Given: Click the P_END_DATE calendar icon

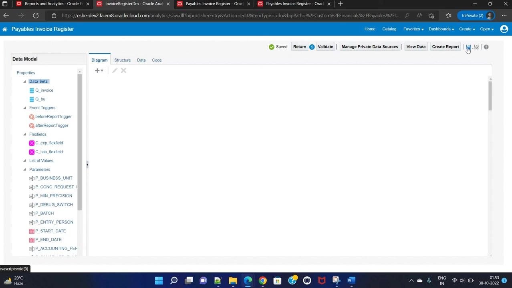Looking at the screenshot, I should (32, 240).
